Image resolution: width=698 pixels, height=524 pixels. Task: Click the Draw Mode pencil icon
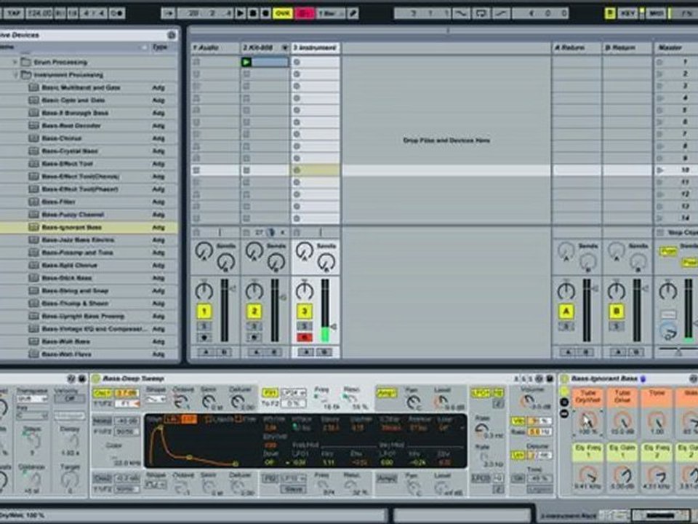point(353,13)
